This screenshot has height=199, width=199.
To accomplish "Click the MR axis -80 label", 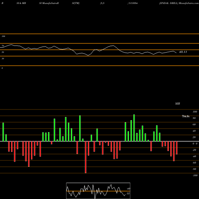I will point(194,169).
